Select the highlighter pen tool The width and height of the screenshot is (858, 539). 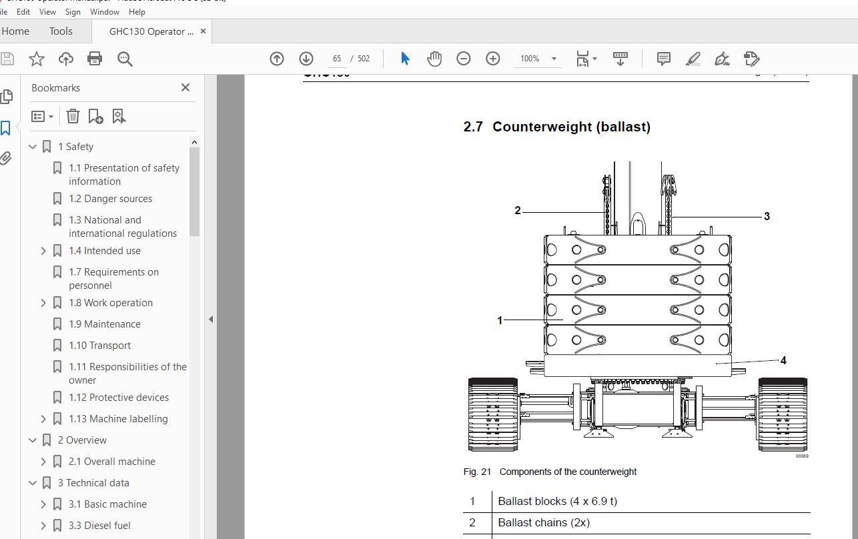point(693,59)
